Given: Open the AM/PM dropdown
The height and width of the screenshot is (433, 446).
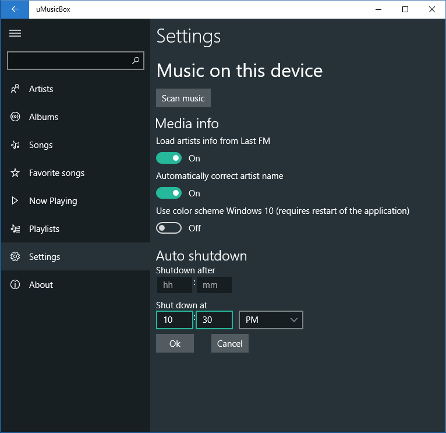Looking at the screenshot, I should coord(271,320).
